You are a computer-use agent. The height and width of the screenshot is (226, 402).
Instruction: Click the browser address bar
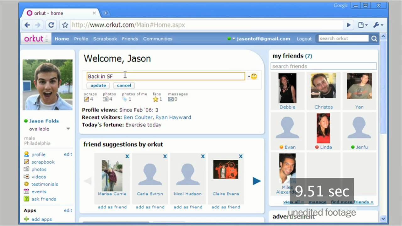tap(206, 25)
